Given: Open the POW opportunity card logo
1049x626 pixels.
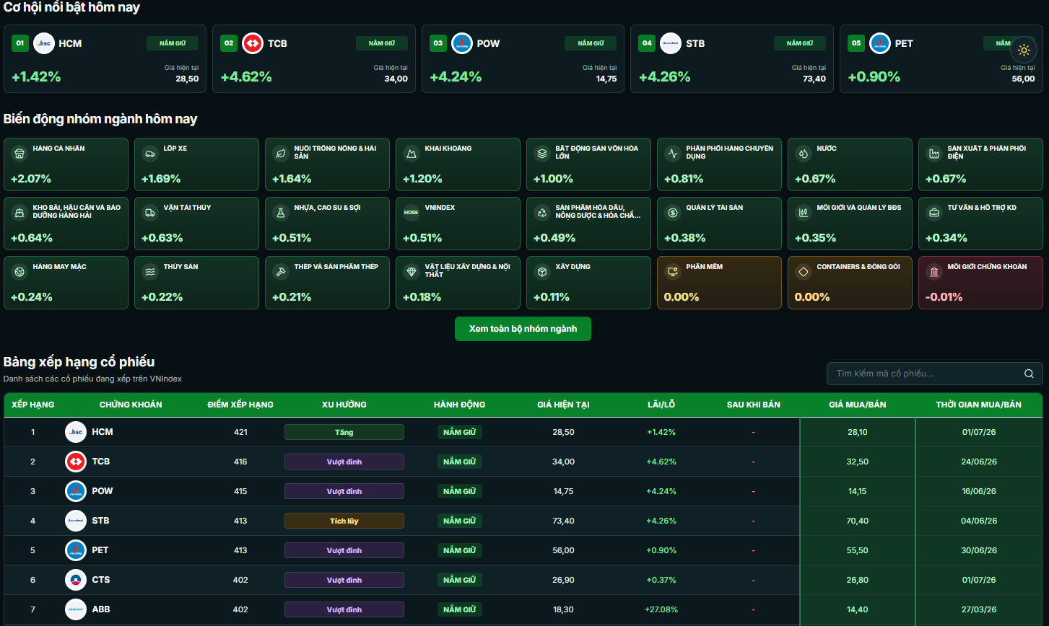Looking at the screenshot, I should click(x=462, y=43).
